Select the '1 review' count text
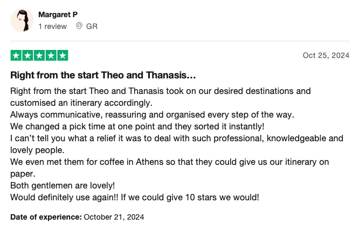The width and height of the screenshot is (360, 225). point(53,26)
